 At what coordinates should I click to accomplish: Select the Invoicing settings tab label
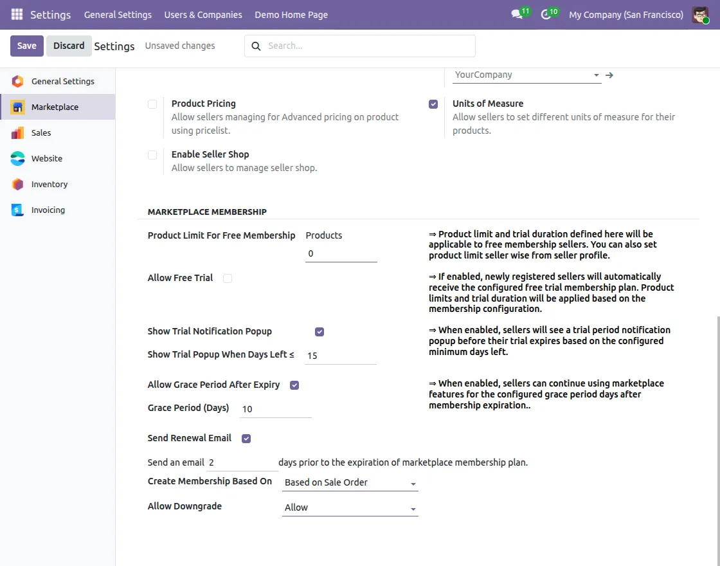click(48, 210)
